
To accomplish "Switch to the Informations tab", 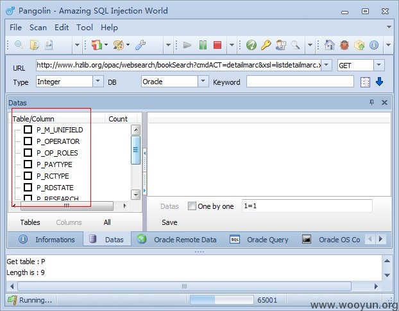I will 46,240.
